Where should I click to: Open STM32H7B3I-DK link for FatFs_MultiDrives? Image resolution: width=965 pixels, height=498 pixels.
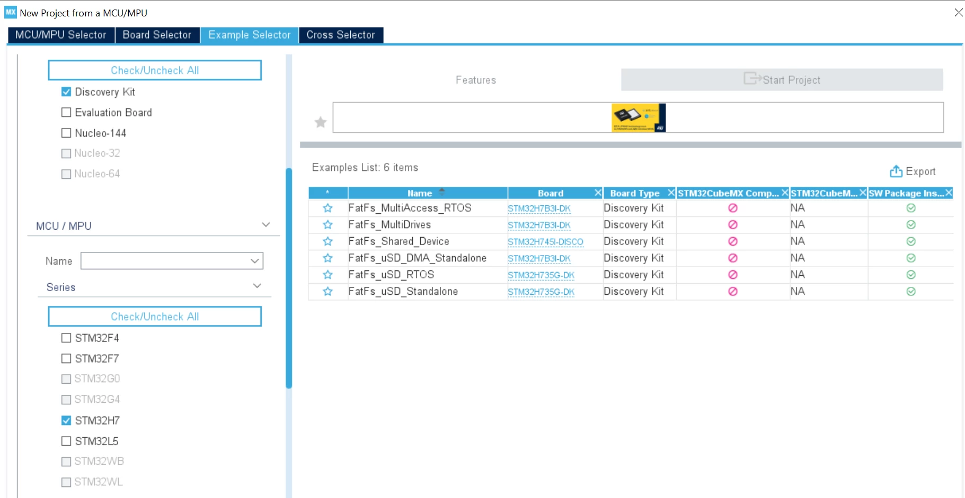tap(539, 225)
